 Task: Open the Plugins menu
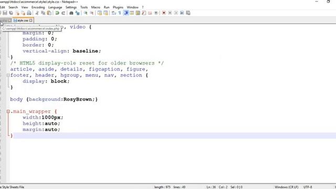118,7
